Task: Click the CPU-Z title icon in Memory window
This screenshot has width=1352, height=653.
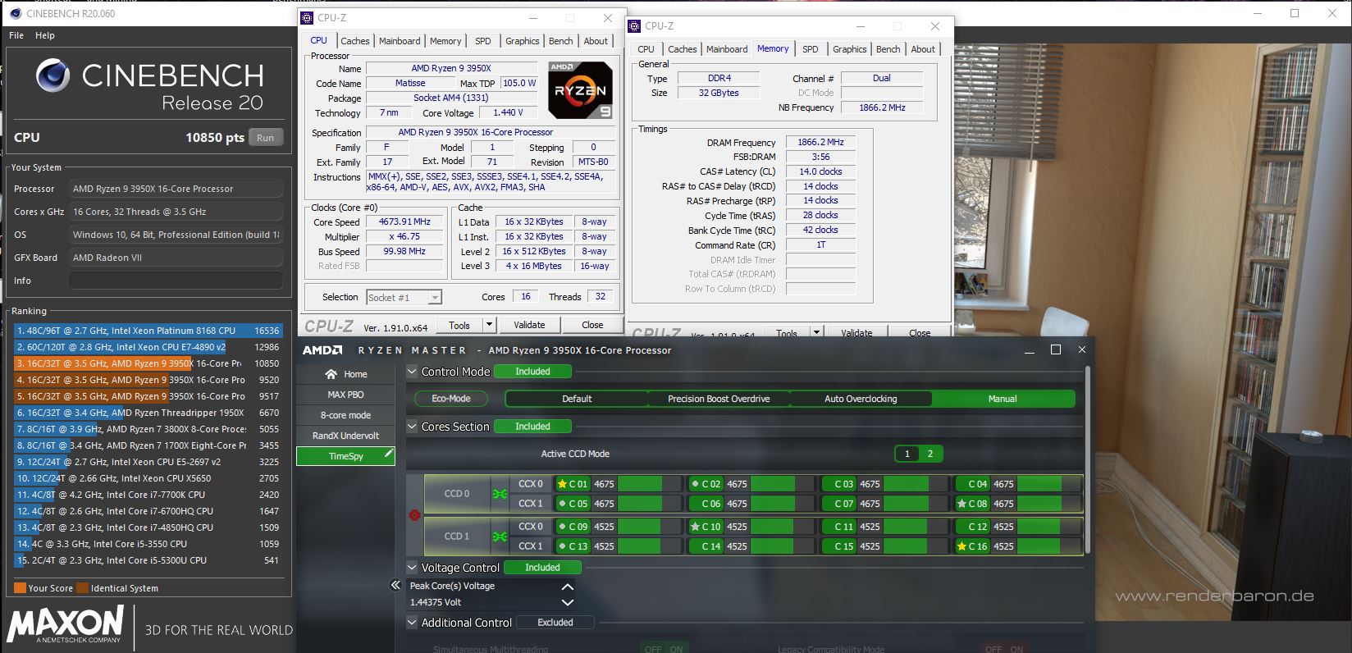Action: pyautogui.click(x=634, y=26)
